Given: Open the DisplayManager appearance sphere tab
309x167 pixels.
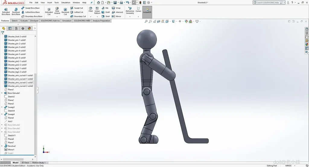Looking at the screenshot, I should (29, 28).
